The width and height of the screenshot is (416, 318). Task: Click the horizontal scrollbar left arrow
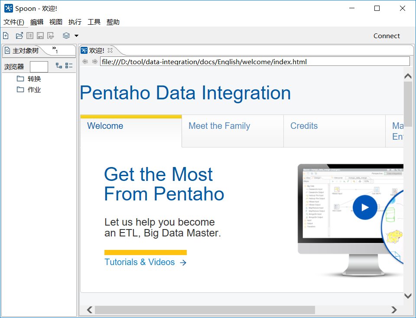90,310
